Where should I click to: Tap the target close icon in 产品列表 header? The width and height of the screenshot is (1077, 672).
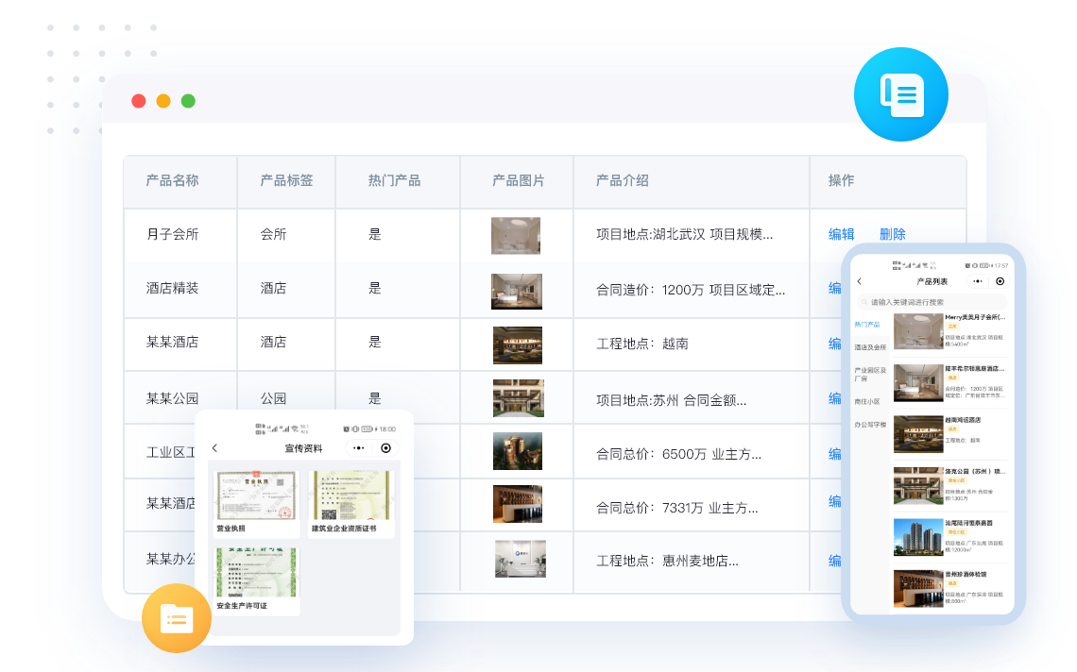(1000, 281)
